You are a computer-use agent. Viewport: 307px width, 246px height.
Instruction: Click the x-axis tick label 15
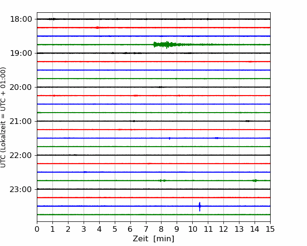[x=270, y=229]
